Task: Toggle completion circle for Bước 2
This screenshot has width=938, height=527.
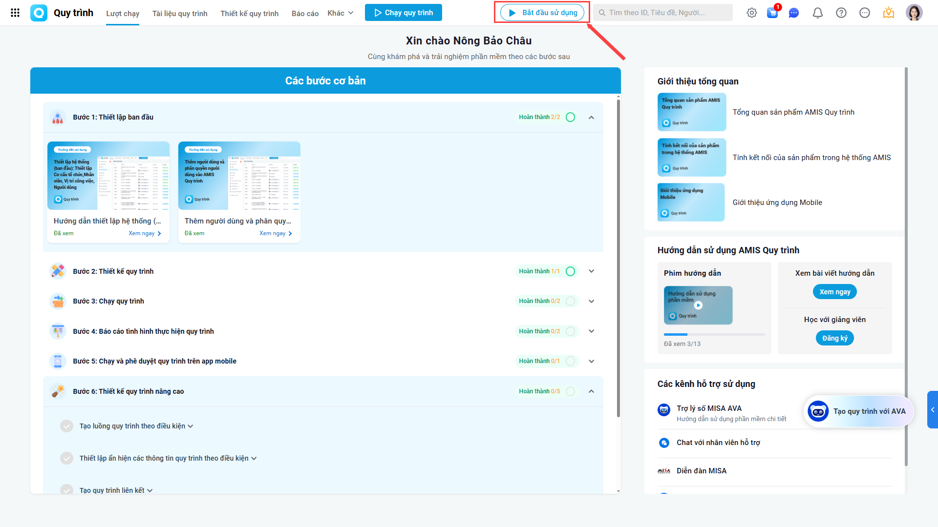Action: click(570, 271)
